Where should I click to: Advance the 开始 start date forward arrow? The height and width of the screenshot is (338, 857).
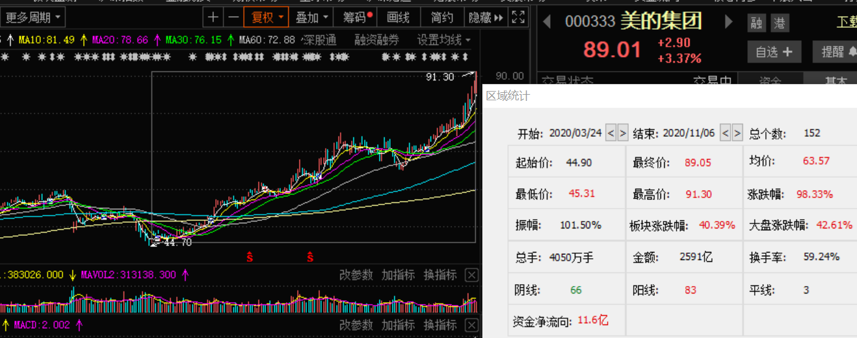(623, 132)
